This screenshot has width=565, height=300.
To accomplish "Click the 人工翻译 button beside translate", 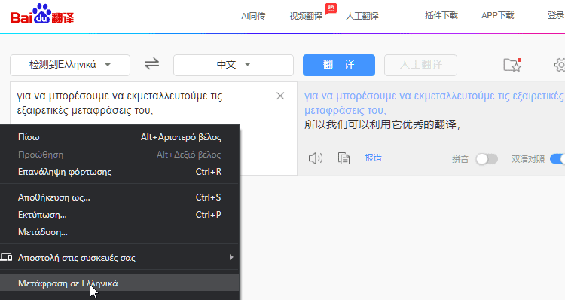I will coord(420,65).
